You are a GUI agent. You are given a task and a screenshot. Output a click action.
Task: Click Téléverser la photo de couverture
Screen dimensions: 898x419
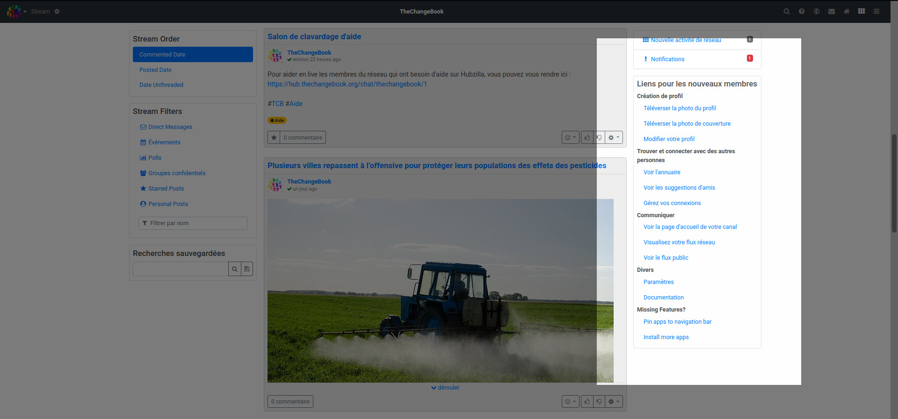[x=687, y=124]
